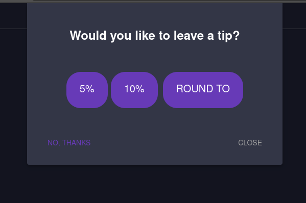Add a five percent tip
The image size is (306, 203).
(x=87, y=90)
